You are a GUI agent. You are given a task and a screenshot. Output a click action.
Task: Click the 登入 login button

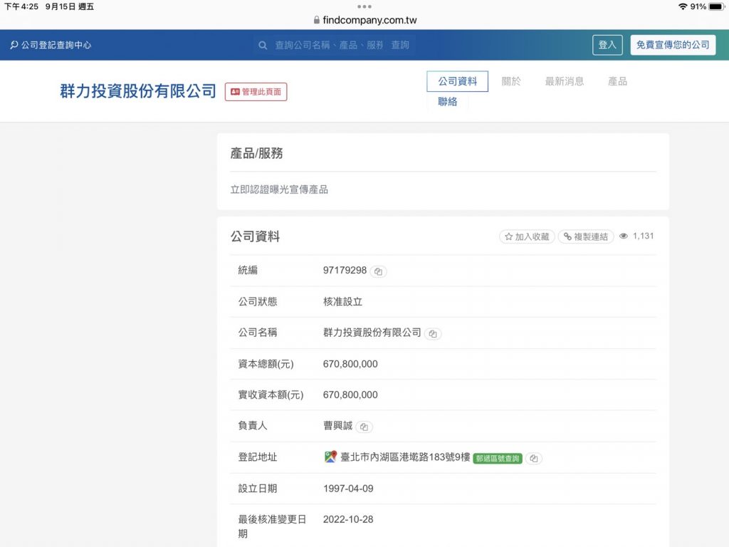[607, 45]
